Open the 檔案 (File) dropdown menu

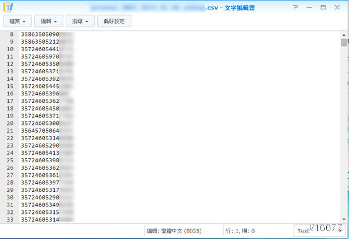coord(17,21)
